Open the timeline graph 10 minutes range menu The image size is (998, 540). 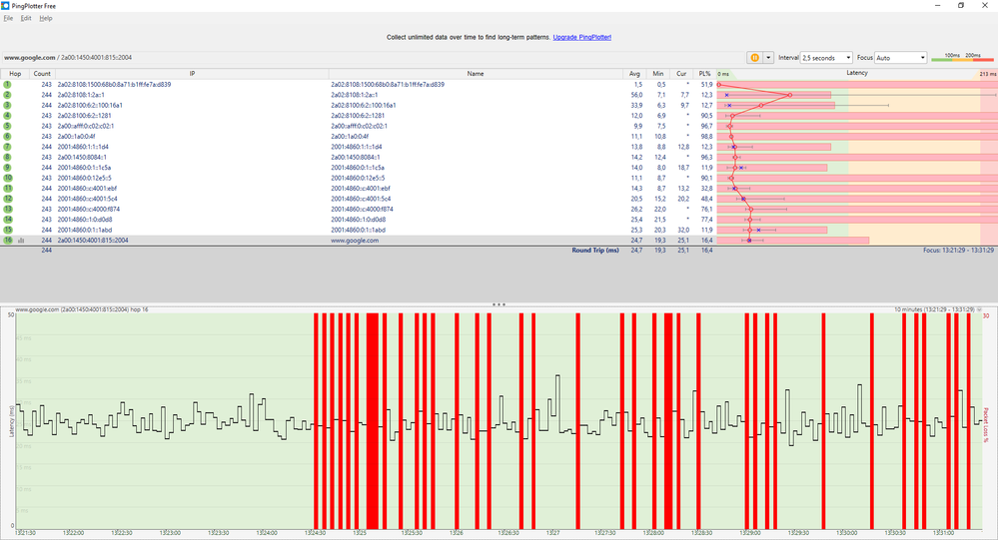[x=979, y=309]
